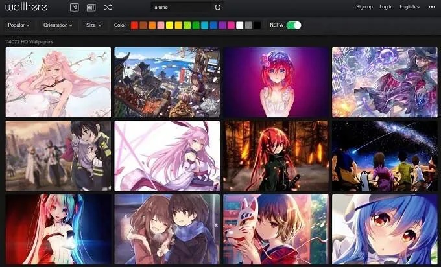
Task: Open the blue-haired girl with red eyes wallpaper
Action: click(385, 229)
